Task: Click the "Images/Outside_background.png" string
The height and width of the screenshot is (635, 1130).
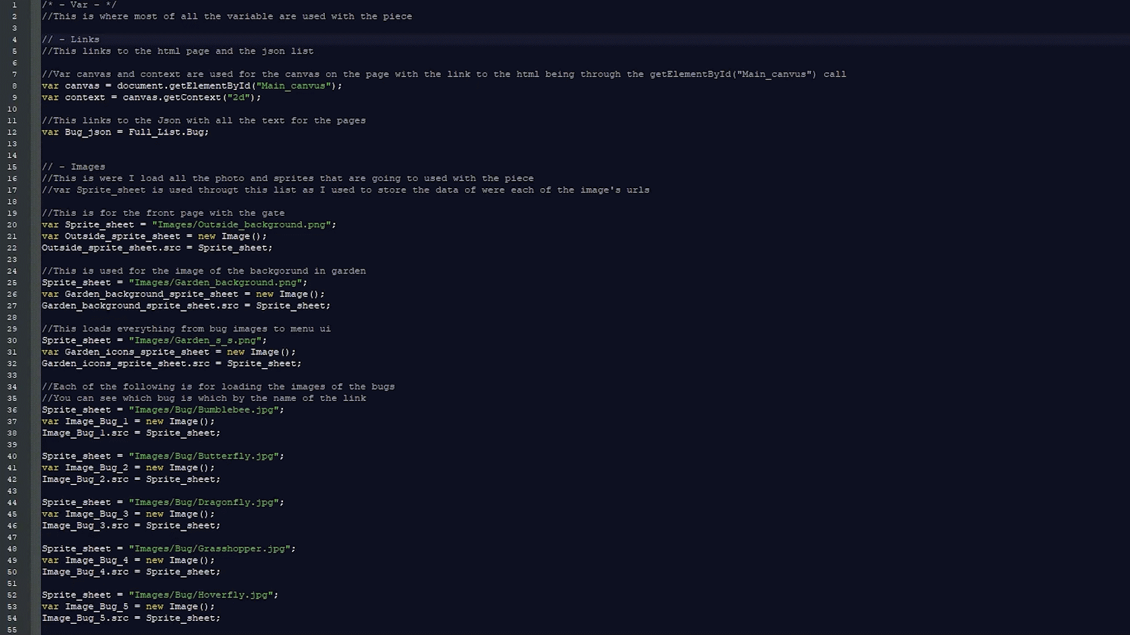Action: 241,225
